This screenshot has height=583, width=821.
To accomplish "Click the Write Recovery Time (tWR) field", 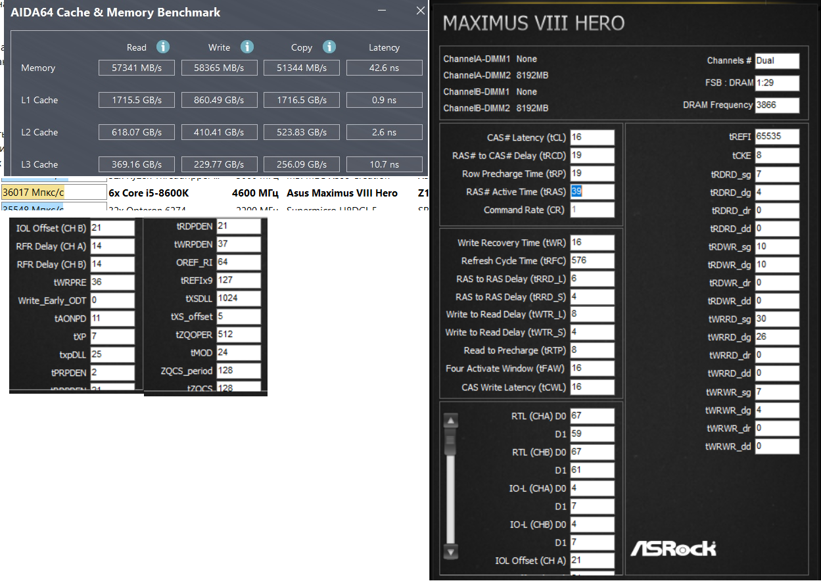I will 592,243.
